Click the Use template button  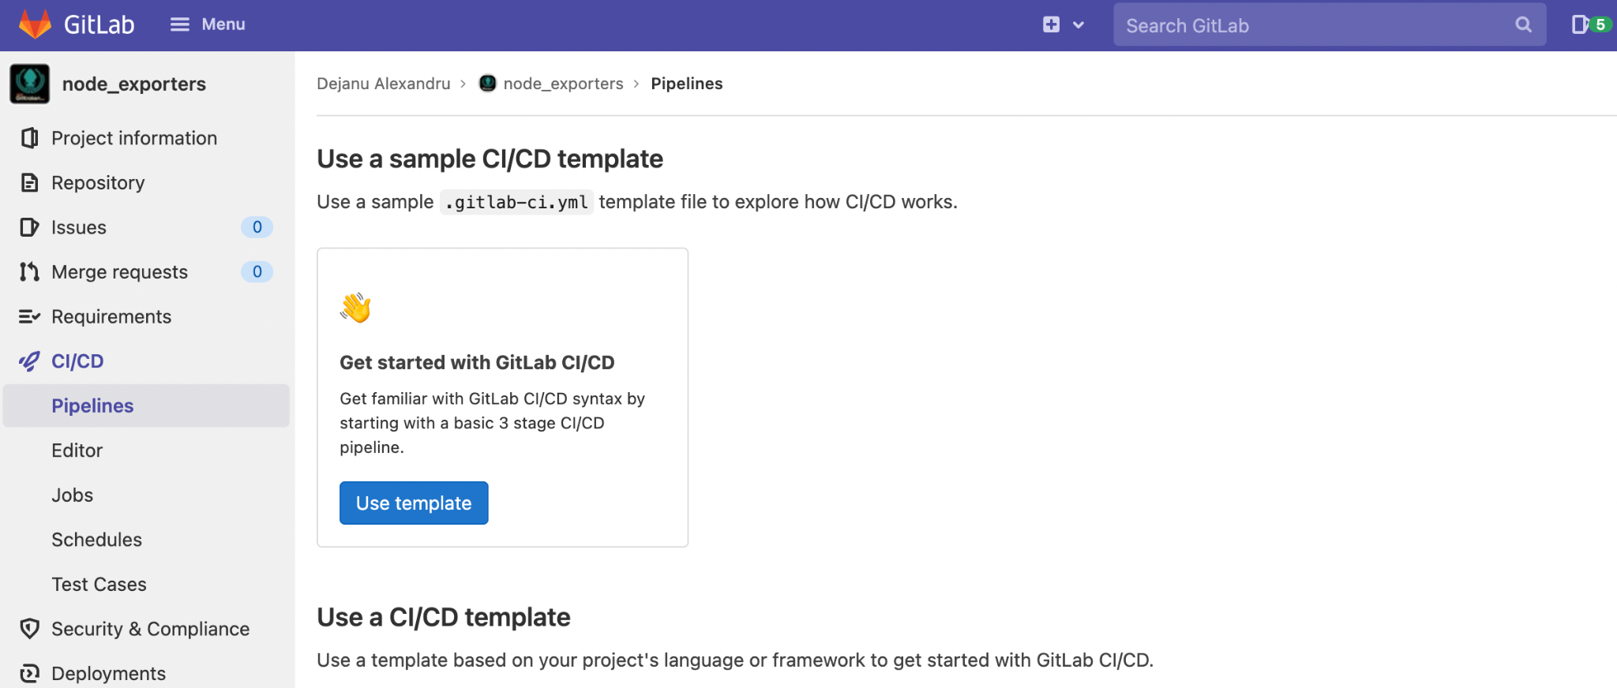(414, 503)
